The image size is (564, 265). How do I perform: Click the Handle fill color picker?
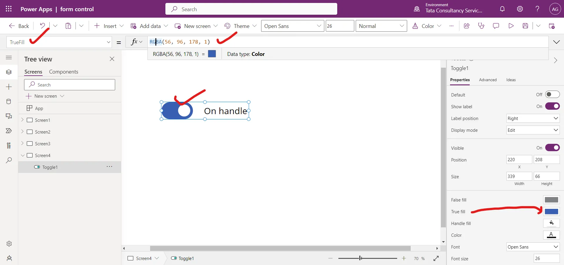[x=551, y=223]
